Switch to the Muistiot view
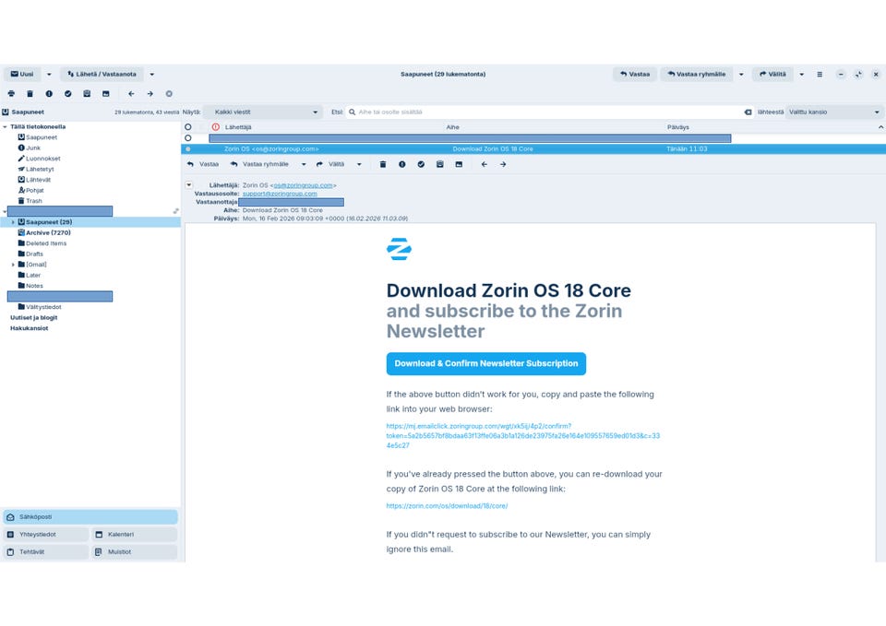Screen dimensions: 886x626 coord(135,552)
